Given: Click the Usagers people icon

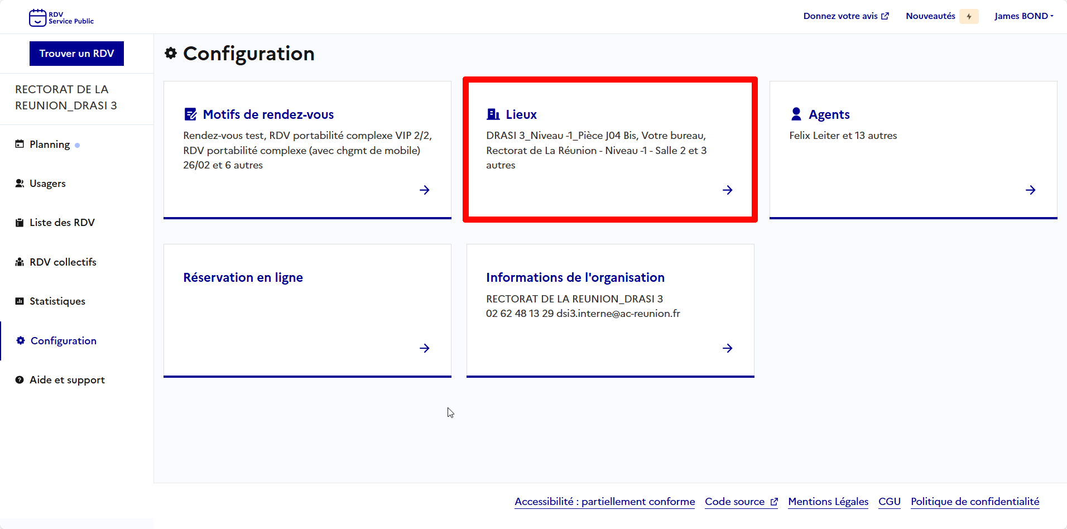Looking at the screenshot, I should (20, 183).
